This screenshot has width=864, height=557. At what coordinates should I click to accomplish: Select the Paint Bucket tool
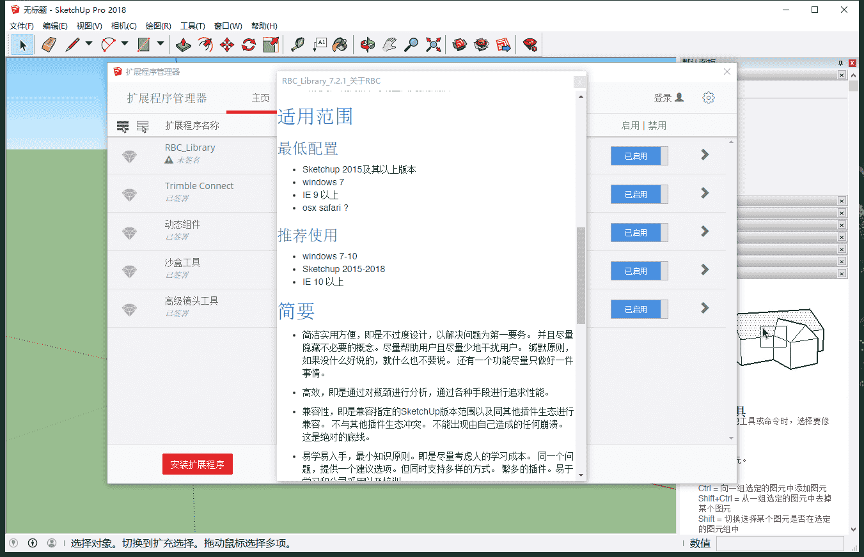coord(341,45)
